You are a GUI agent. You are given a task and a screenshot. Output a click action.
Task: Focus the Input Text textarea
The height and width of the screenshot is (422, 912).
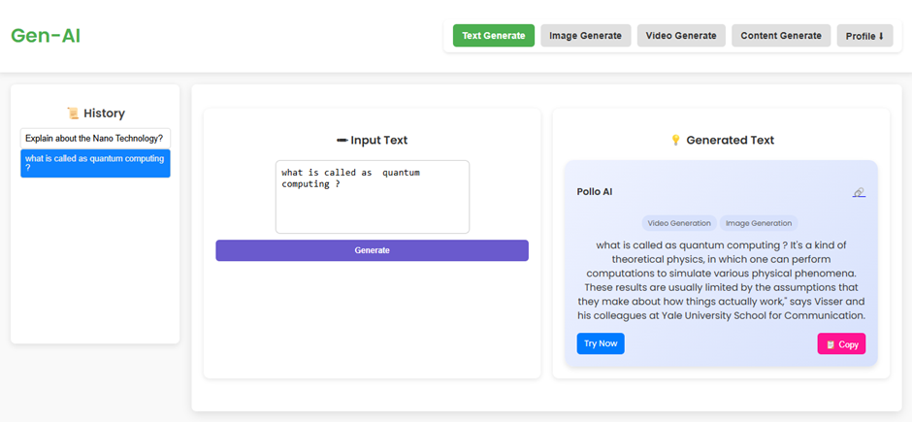(x=372, y=197)
